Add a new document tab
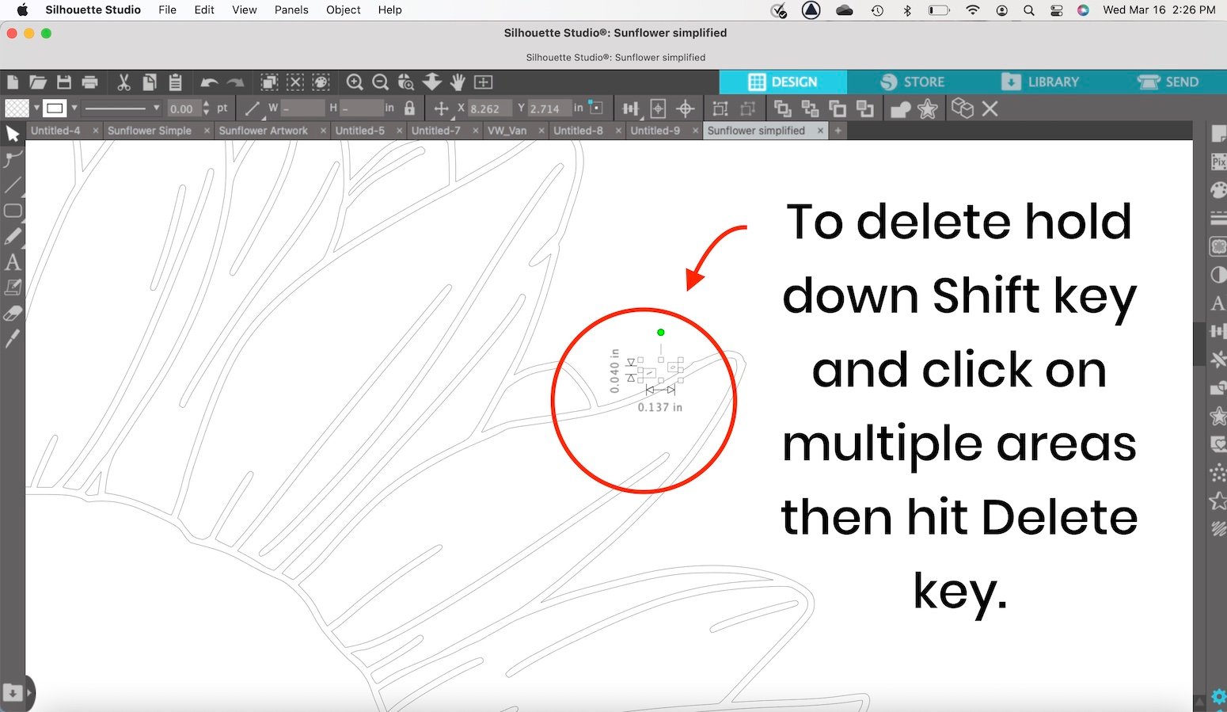 tap(838, 131)
